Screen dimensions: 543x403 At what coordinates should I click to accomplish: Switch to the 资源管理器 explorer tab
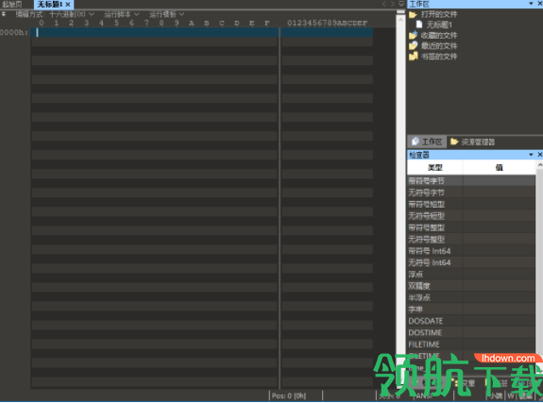[x=473, y=142]
